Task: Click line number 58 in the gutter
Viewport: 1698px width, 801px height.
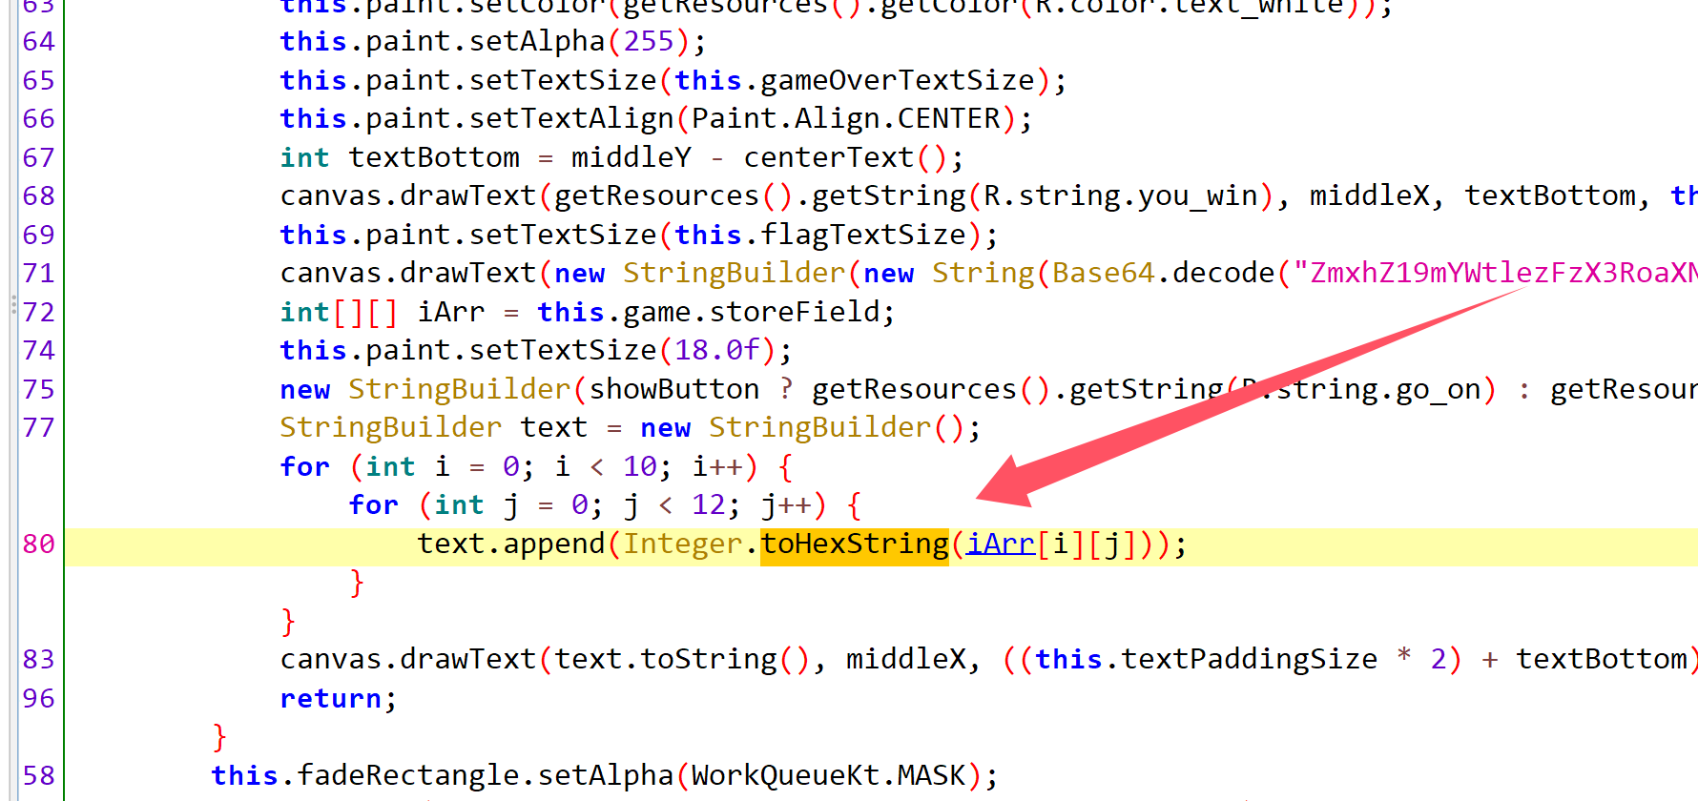Action: point(39,775)
